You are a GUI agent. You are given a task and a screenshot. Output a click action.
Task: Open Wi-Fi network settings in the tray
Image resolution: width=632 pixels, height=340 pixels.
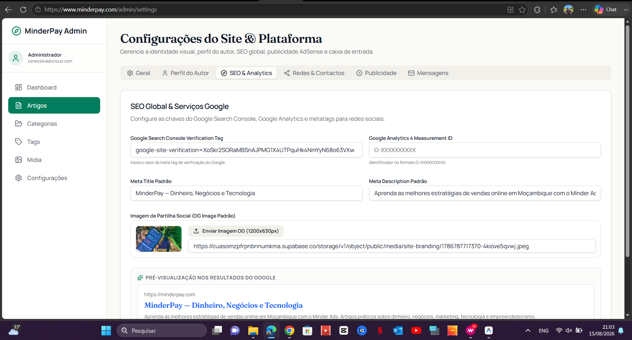click(559, 330)
